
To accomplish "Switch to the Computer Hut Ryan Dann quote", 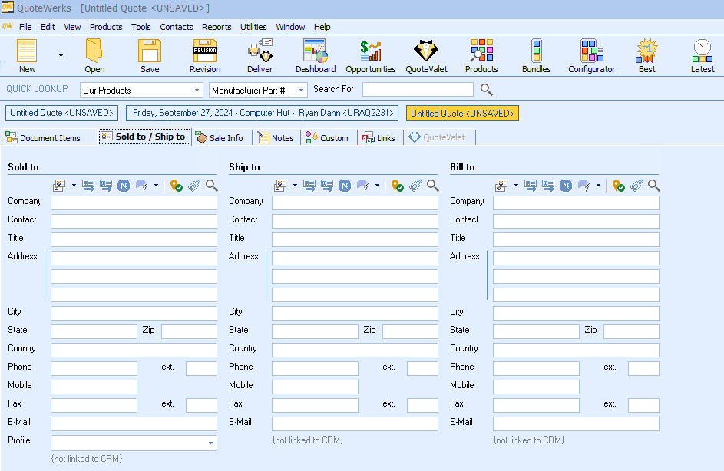I will 263,114.
